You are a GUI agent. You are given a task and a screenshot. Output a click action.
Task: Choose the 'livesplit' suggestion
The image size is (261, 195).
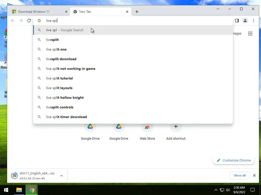click(133, 40)
